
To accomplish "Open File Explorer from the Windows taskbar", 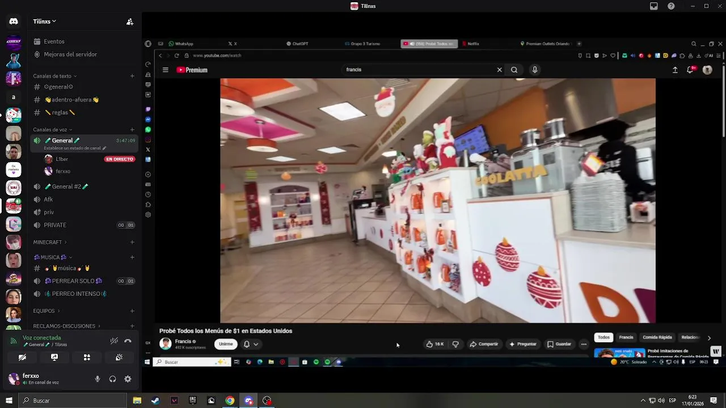I will (x=137, y=401).
